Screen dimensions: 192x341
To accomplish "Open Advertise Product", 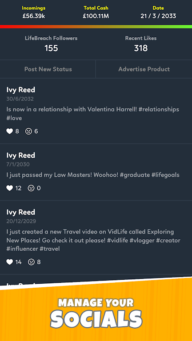I will coord(144,69).
